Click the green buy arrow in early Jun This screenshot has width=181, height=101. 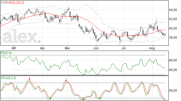[x=100, y=99]
